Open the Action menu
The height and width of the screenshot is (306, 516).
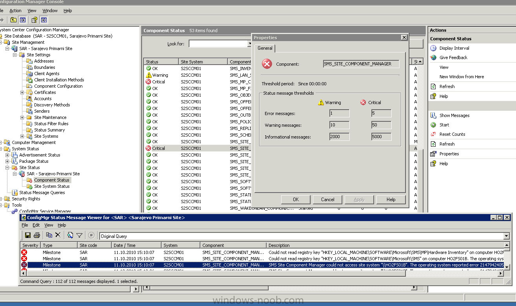tap(16, 11)
